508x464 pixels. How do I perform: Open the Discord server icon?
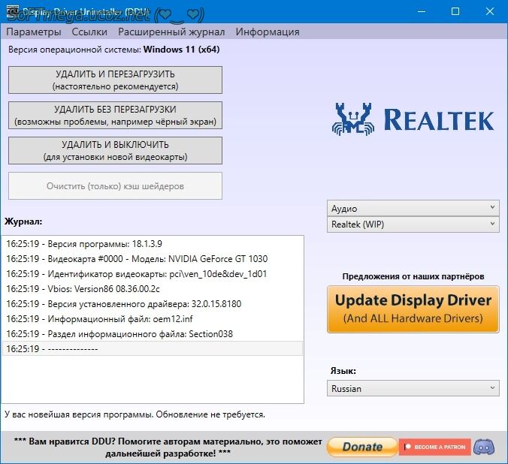point(488,446)
